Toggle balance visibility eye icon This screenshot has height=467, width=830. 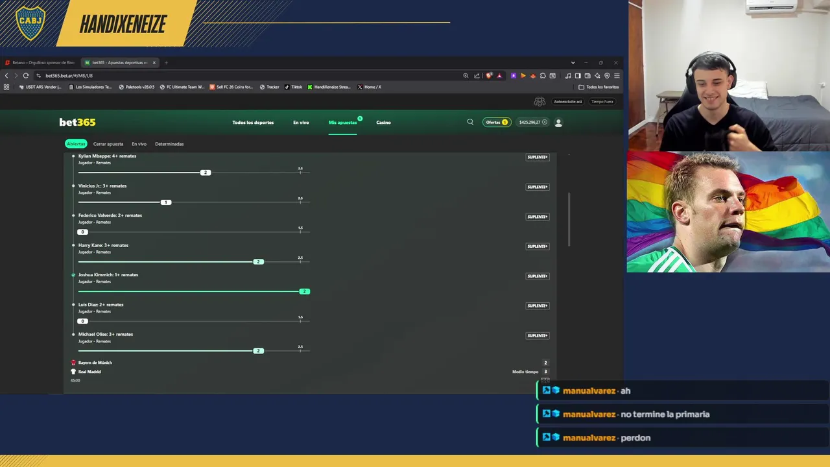(x=545, y=122)
